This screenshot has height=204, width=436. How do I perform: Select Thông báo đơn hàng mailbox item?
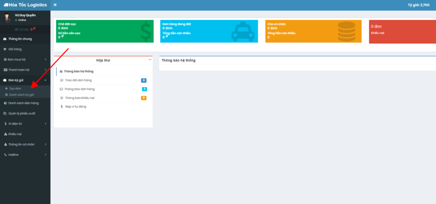tap(103, 89)
